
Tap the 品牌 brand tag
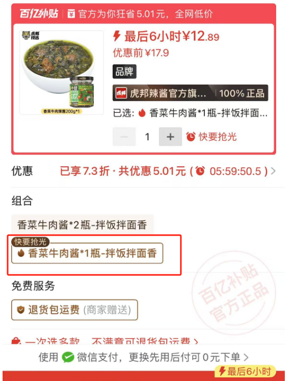(124, 72)
